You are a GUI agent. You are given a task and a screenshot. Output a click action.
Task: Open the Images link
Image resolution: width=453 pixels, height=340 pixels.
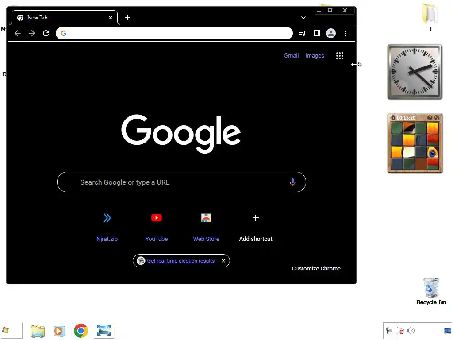pyautogui.click(x=315, y=55)
